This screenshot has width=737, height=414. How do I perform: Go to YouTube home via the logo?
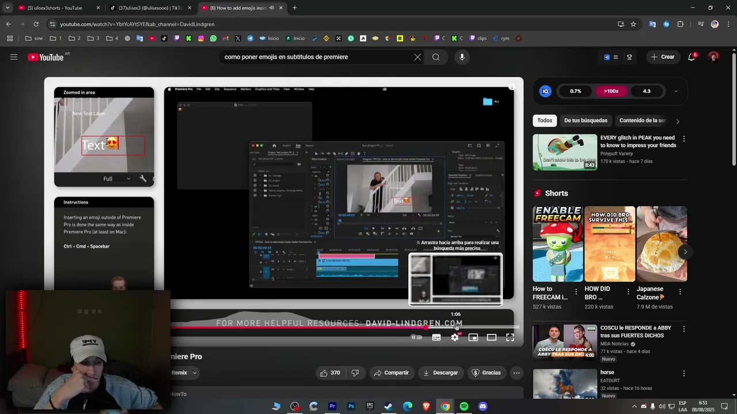45,57
